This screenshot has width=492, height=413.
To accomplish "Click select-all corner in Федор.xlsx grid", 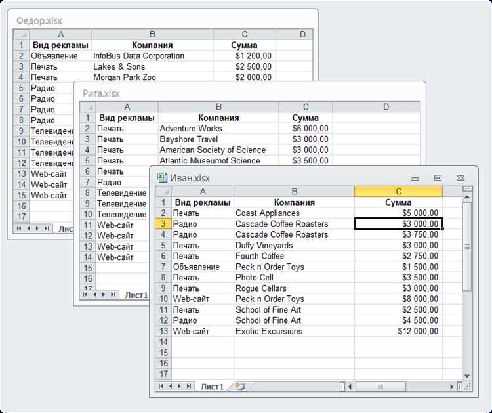I will pos(22,34).
